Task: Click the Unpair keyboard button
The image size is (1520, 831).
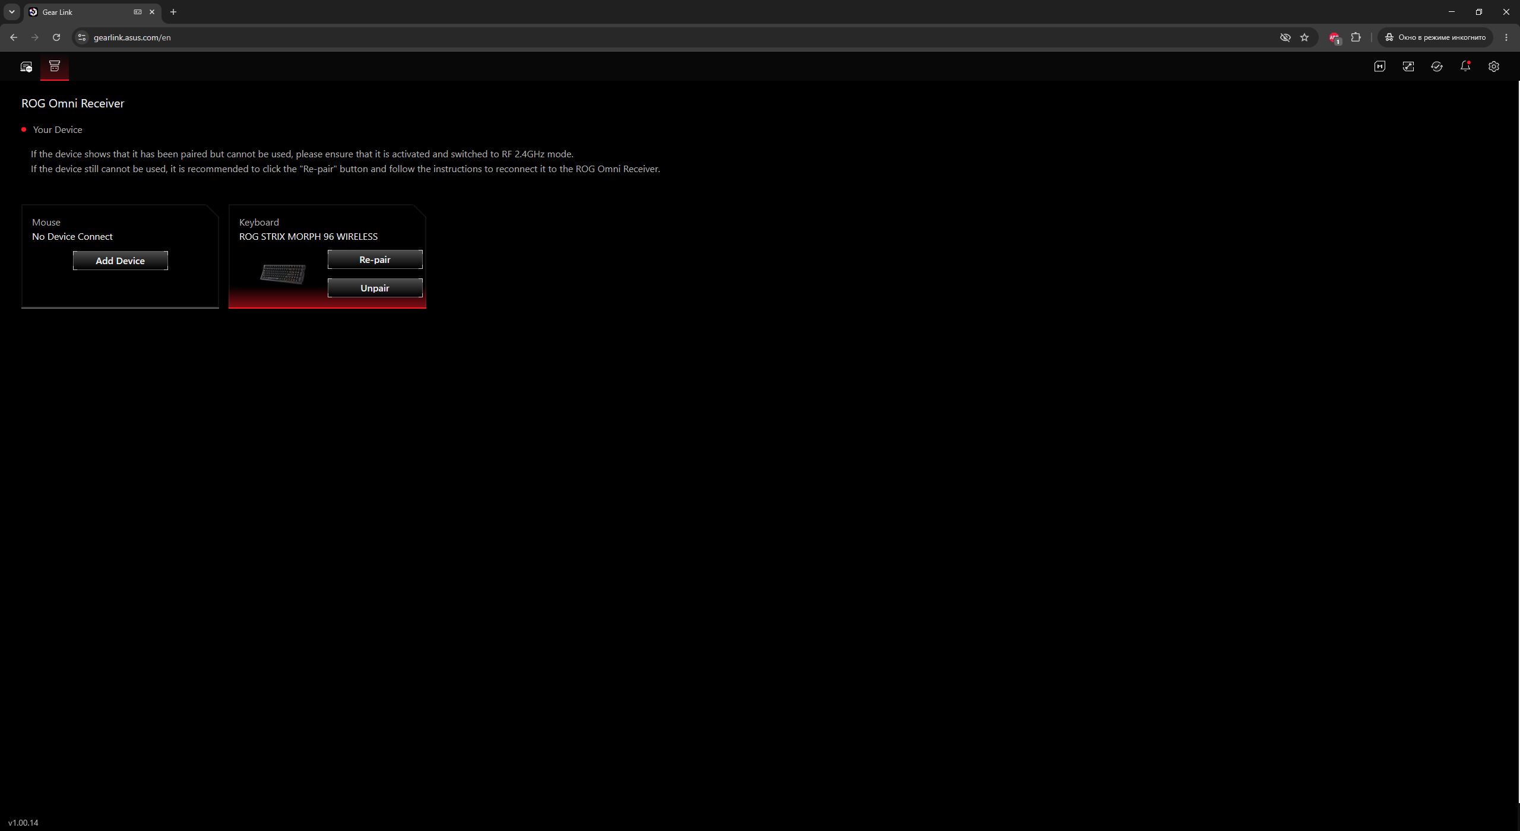Action: click(x=375, y=288)
